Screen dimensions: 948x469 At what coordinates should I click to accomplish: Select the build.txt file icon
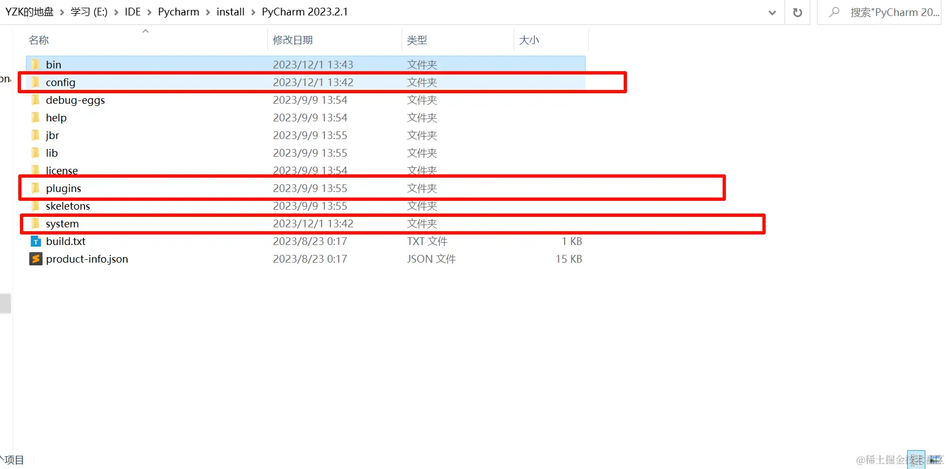36,241
